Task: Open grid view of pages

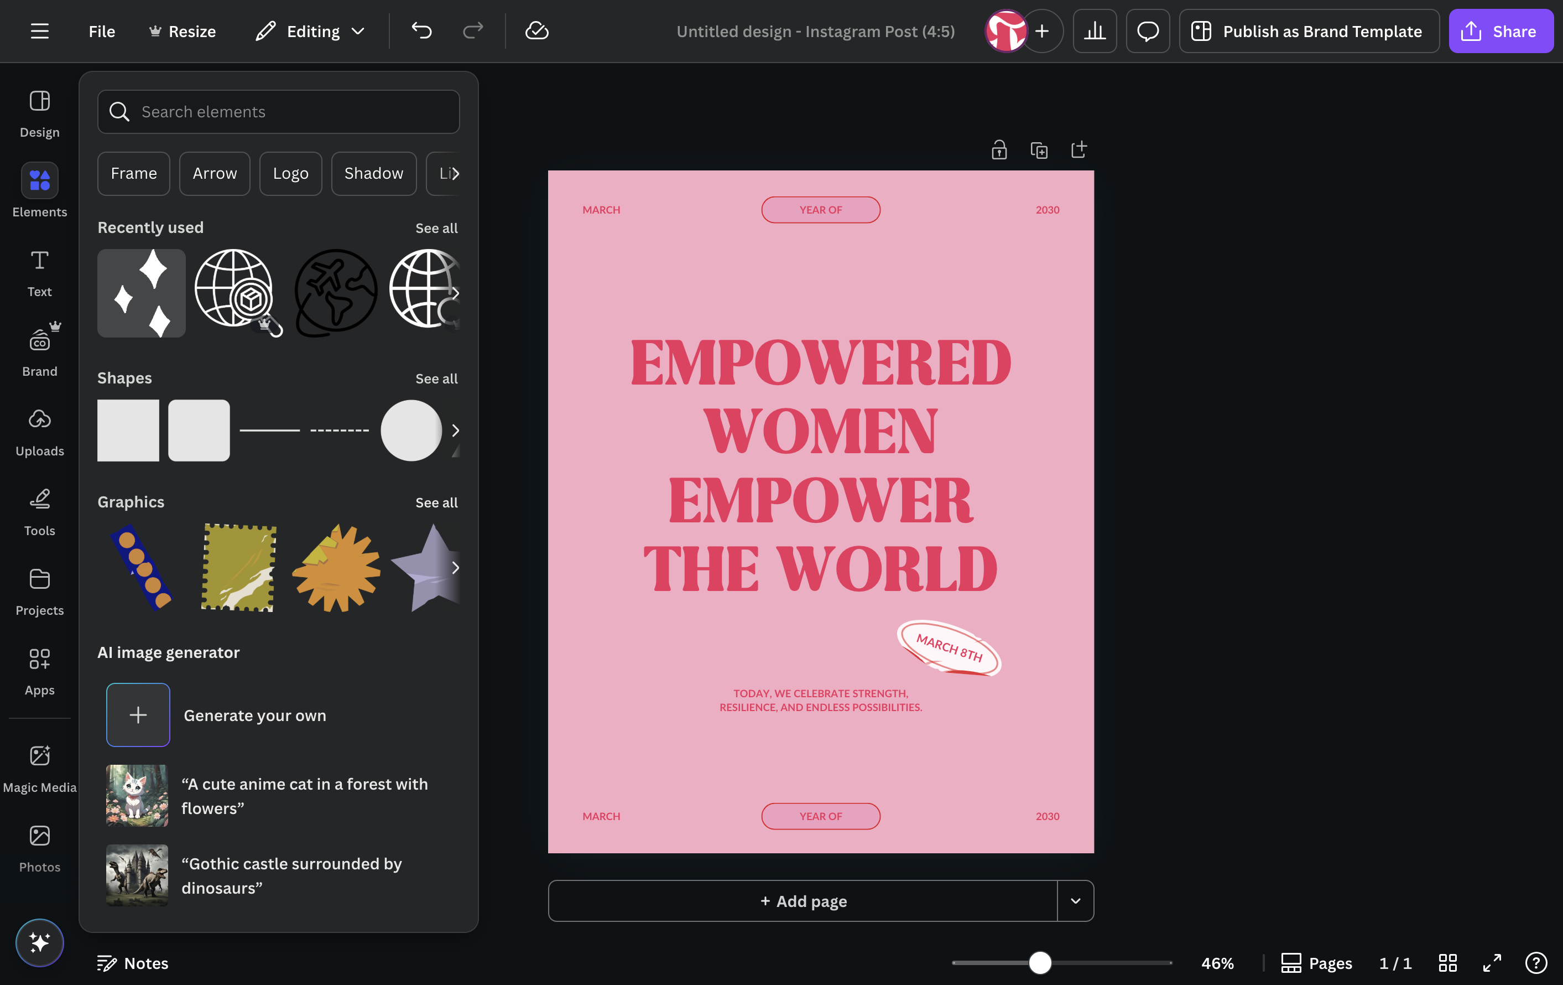Action: (1447, 963)
